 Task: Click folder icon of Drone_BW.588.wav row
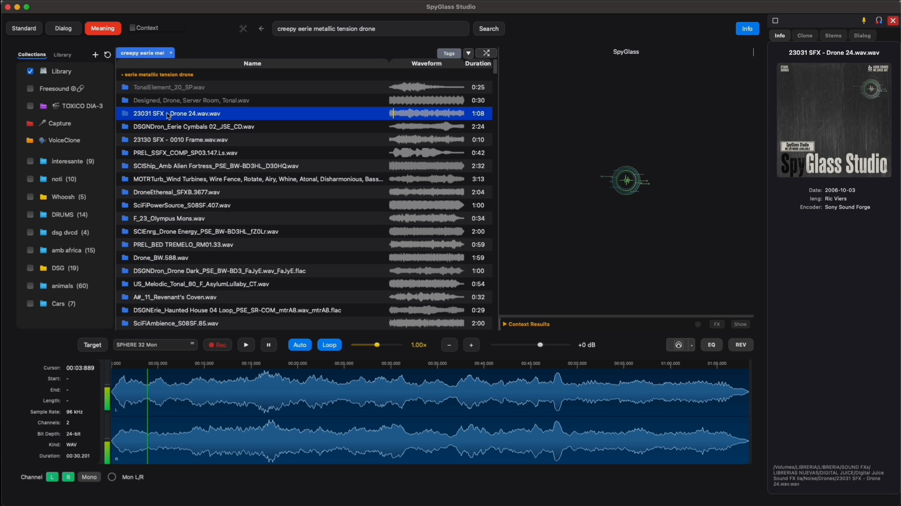point(125,258)
